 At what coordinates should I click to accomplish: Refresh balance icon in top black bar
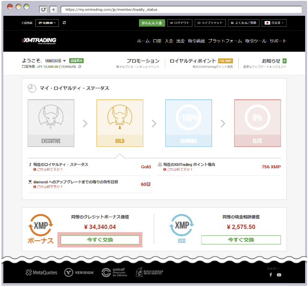tap(64, 23)
